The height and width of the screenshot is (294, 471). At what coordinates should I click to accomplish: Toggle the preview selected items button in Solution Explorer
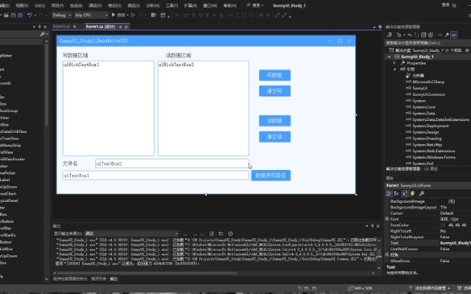coord(454,35)
